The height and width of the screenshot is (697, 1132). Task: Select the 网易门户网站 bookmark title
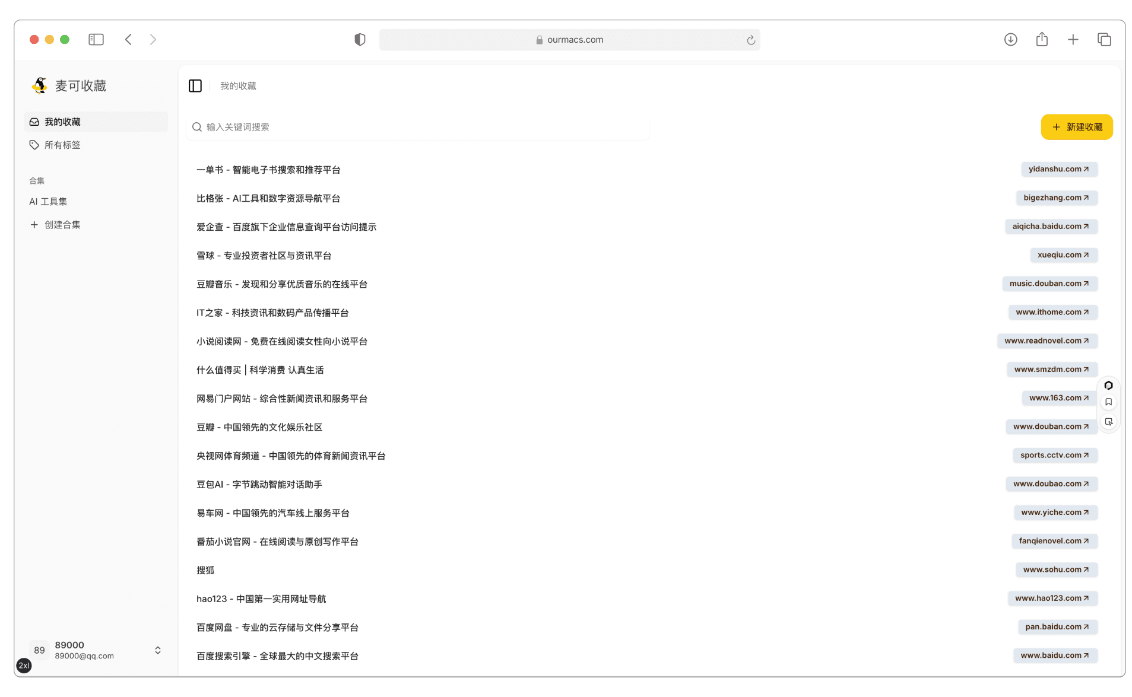pyautogui.click(x=282, y=399)
